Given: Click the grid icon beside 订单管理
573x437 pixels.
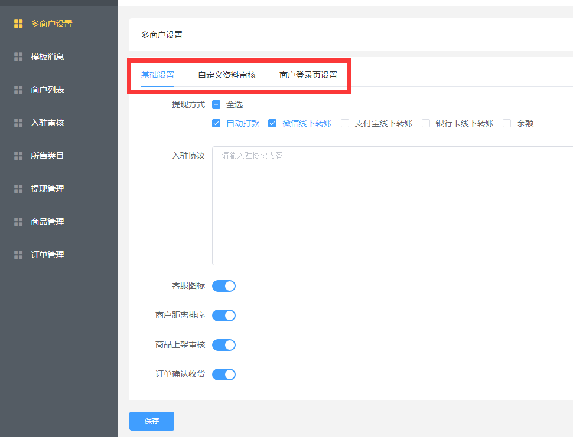Looking at the screenshot, I should pyautogui.click(x=18, y=255).
